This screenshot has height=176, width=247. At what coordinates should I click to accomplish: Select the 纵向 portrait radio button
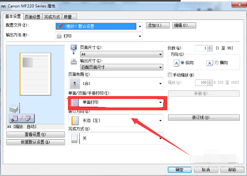[182, 62]
